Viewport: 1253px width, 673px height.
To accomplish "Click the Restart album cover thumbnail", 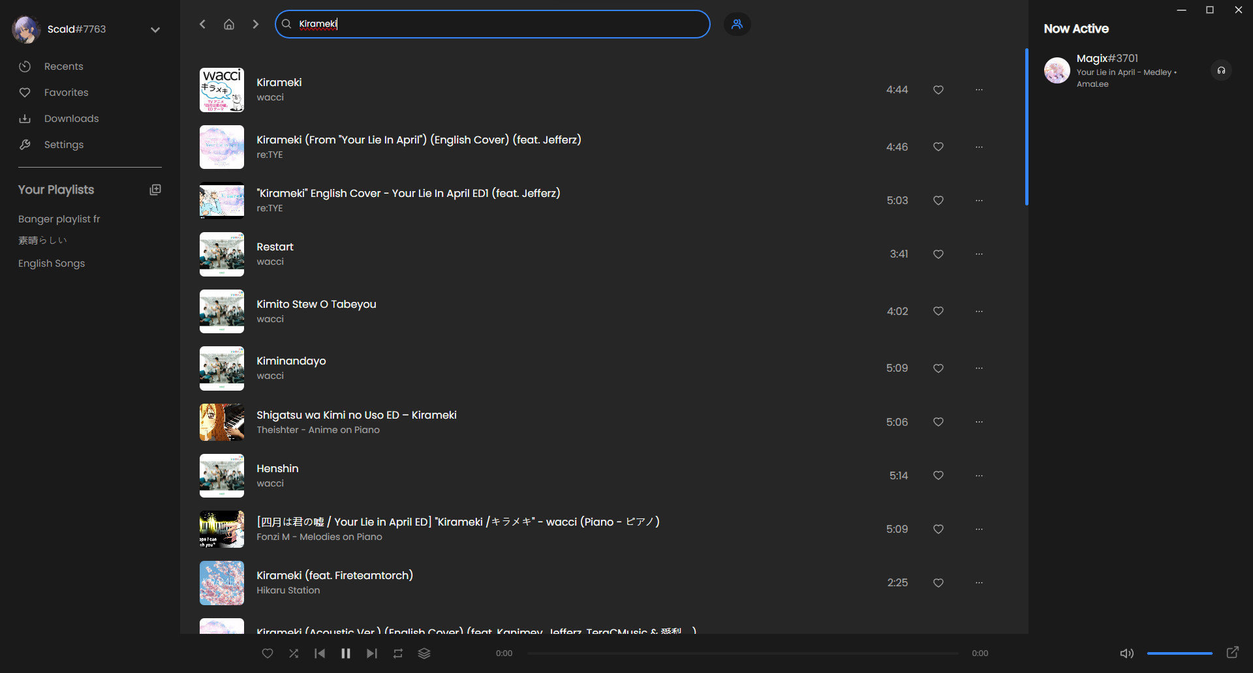I will click(222, 254).
